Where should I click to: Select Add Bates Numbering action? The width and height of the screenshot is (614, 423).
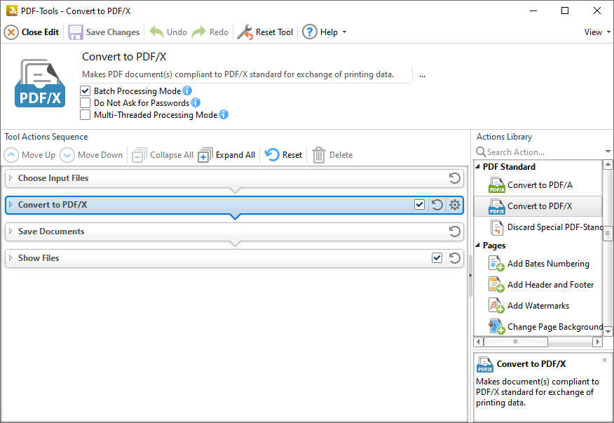coord(538,264)
